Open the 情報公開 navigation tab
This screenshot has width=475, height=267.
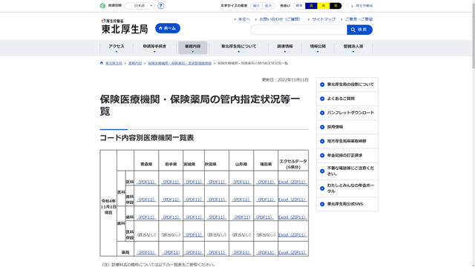(x=318, y=47)
